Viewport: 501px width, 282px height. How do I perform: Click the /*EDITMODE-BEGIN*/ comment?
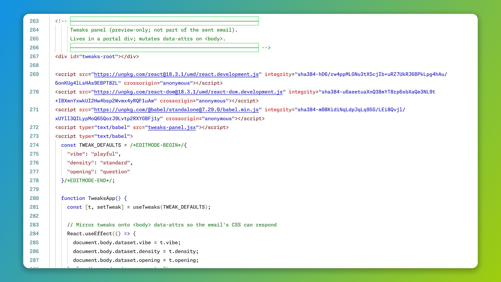[x=157, y=145]
